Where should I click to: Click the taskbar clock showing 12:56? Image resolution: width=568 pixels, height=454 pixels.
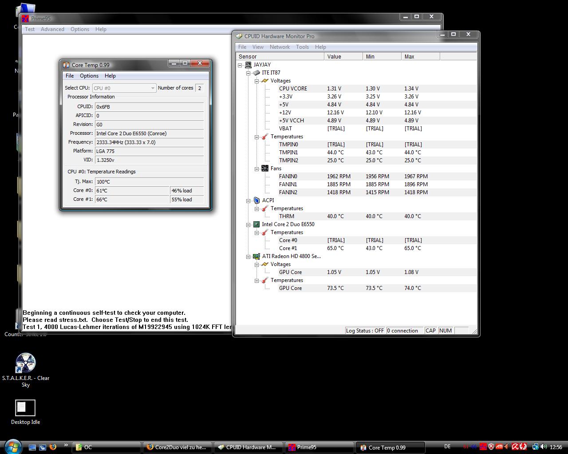tap(556, 447)
